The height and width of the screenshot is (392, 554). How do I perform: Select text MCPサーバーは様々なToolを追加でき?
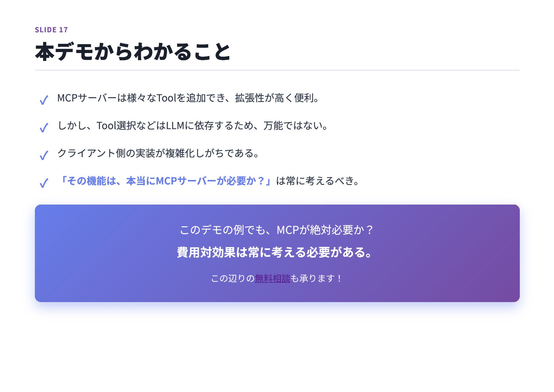[141, 98]
